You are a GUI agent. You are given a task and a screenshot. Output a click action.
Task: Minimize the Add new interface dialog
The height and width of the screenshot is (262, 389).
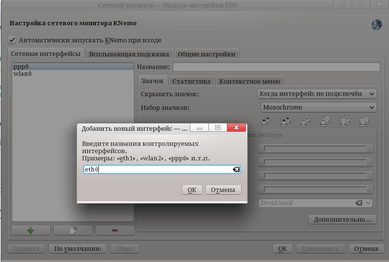[199, 127]
